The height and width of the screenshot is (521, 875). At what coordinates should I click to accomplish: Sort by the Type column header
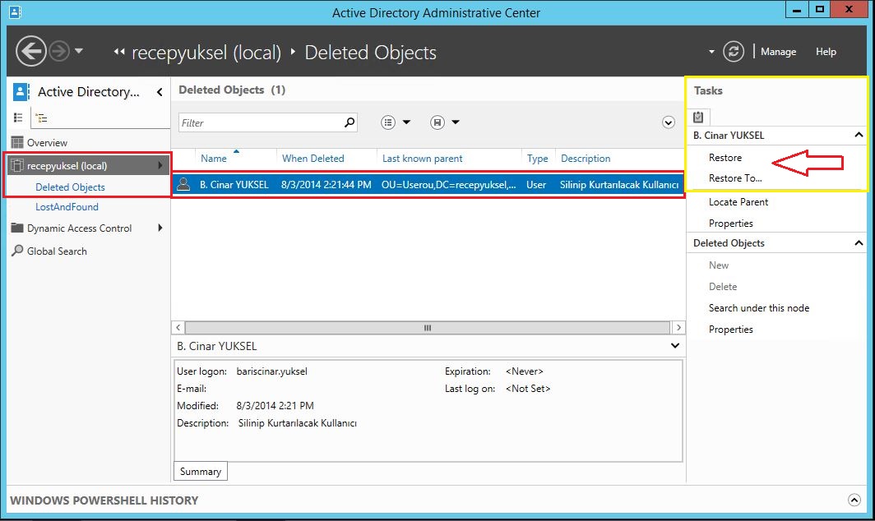click(x=537, y=159)
